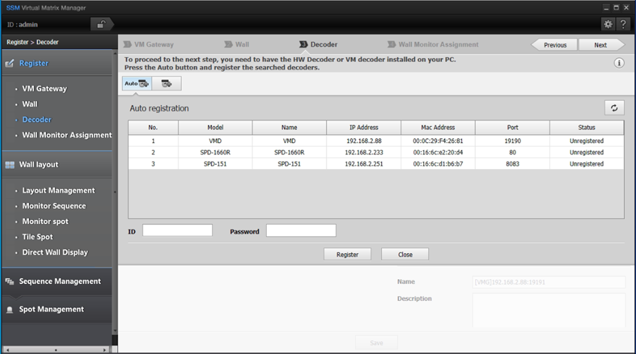636x354 pixels.
Task: Click the sidebar horizontal scrollbar
Action: (x=56, y=350)
